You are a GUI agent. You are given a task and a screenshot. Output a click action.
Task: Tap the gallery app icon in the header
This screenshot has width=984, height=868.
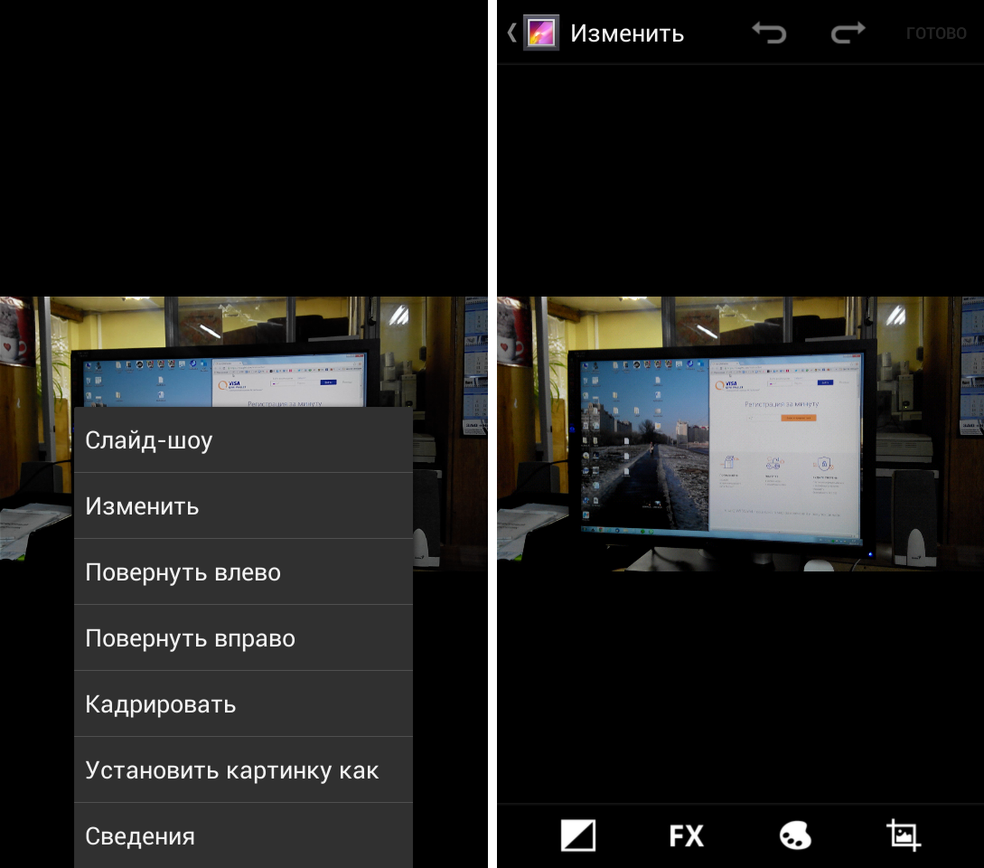[541, 33]
